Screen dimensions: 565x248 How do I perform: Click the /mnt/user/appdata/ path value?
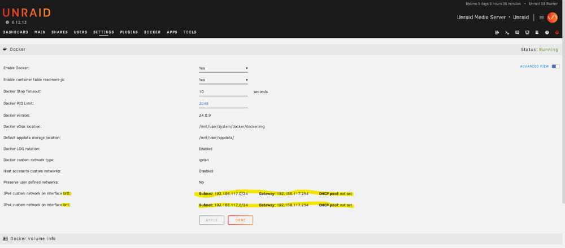coord(216,138)
